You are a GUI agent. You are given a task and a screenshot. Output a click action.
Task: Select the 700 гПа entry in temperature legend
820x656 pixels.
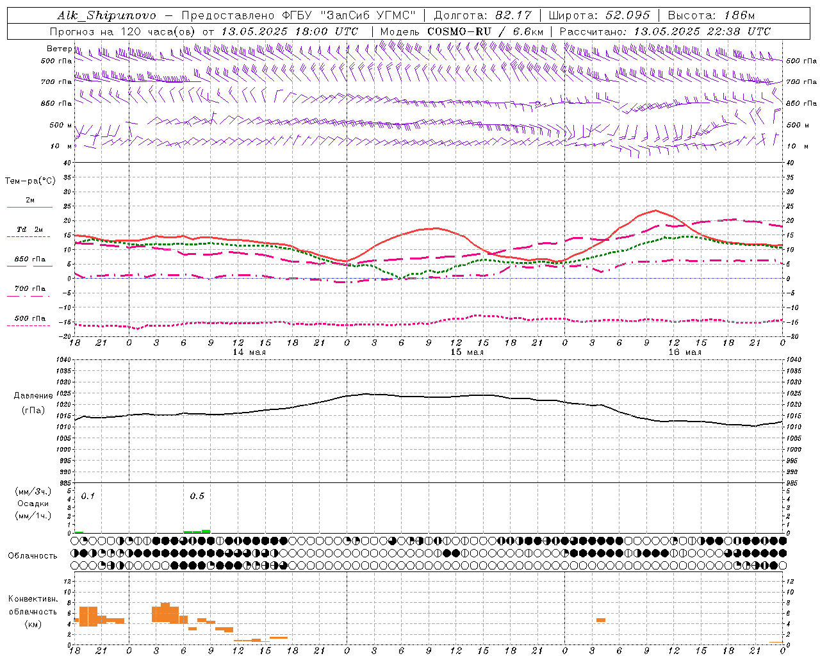pyautogui.click(x=30, y=288)
